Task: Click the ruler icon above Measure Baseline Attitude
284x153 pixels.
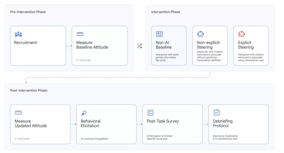Action: [80, 34]
